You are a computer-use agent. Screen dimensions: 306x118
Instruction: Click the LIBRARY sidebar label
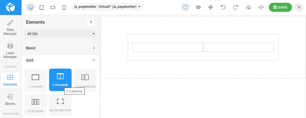coord(10,67)
